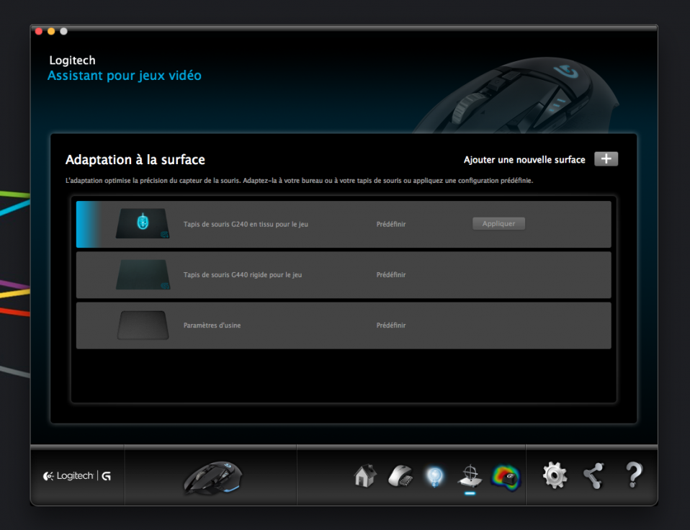Click 'Prédéfinir' in the G240 row
The image size is (690, 530).
(x=391, y=225)
